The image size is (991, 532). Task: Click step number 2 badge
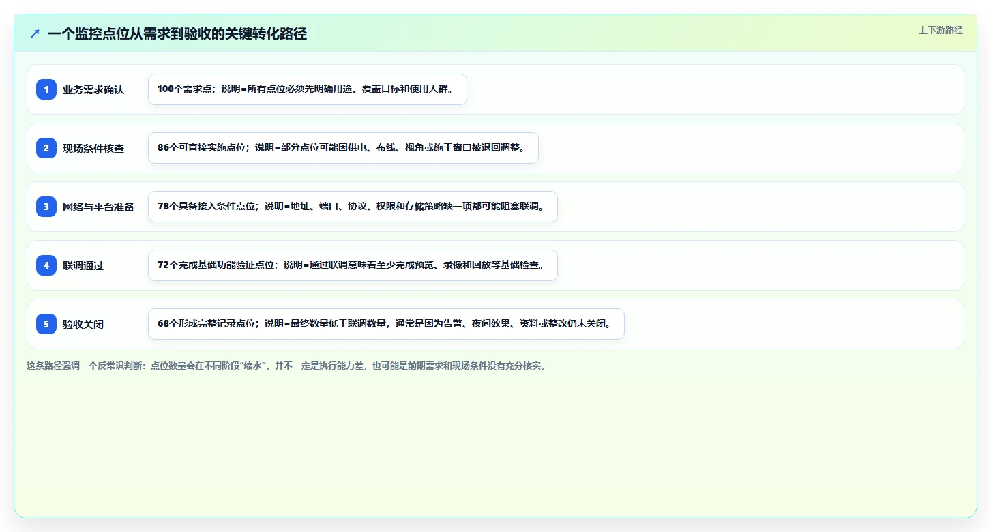point(46,148)
